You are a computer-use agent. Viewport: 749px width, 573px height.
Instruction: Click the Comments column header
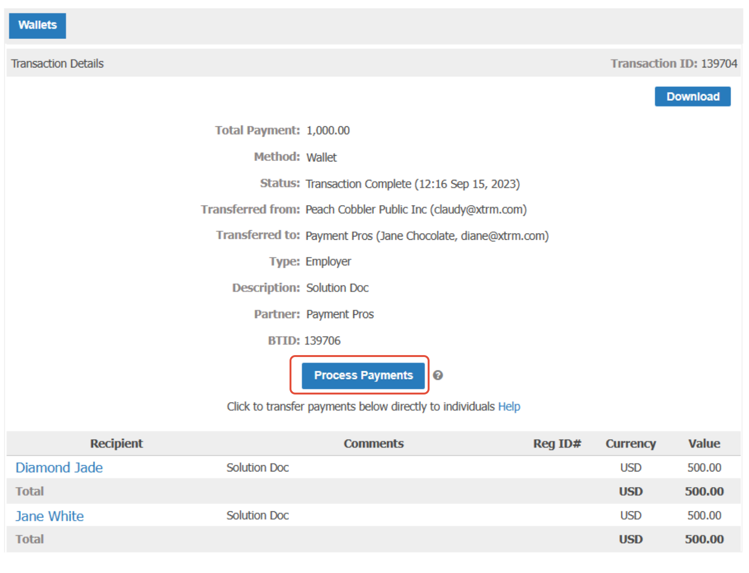[x=374, y=443]
